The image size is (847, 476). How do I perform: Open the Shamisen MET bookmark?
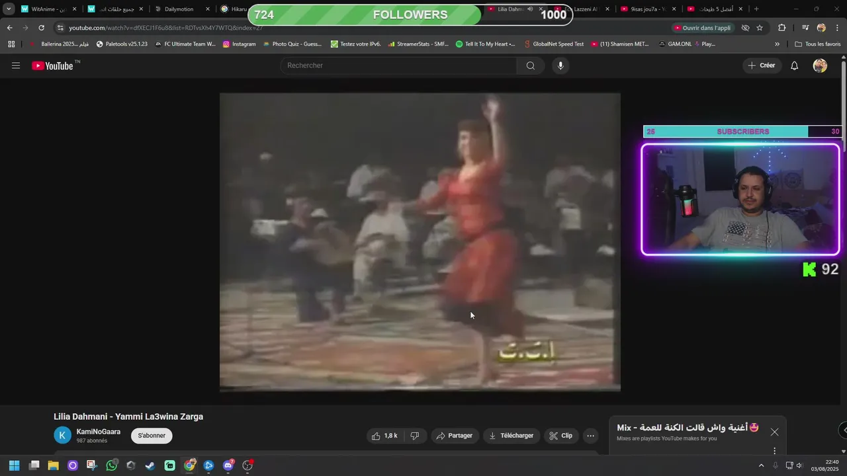(620, 44)
